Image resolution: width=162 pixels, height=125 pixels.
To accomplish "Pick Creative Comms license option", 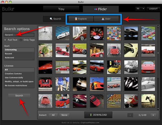I will (13, 74).
